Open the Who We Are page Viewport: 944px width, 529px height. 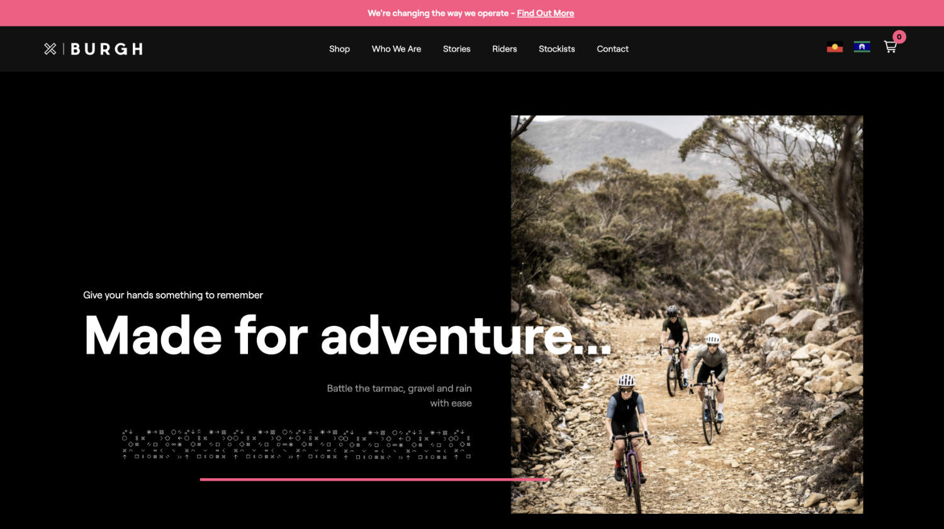pyautogui.click(x=396, y=49)
